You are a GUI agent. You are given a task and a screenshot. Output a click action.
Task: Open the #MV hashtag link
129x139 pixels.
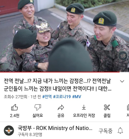[77, 97]
